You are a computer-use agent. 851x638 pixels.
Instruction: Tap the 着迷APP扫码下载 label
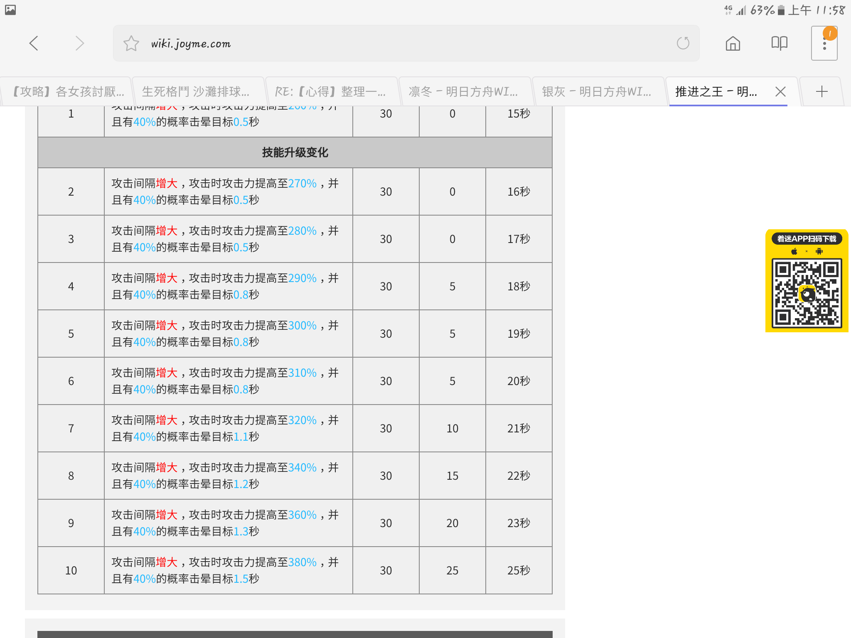click(807, 239)
